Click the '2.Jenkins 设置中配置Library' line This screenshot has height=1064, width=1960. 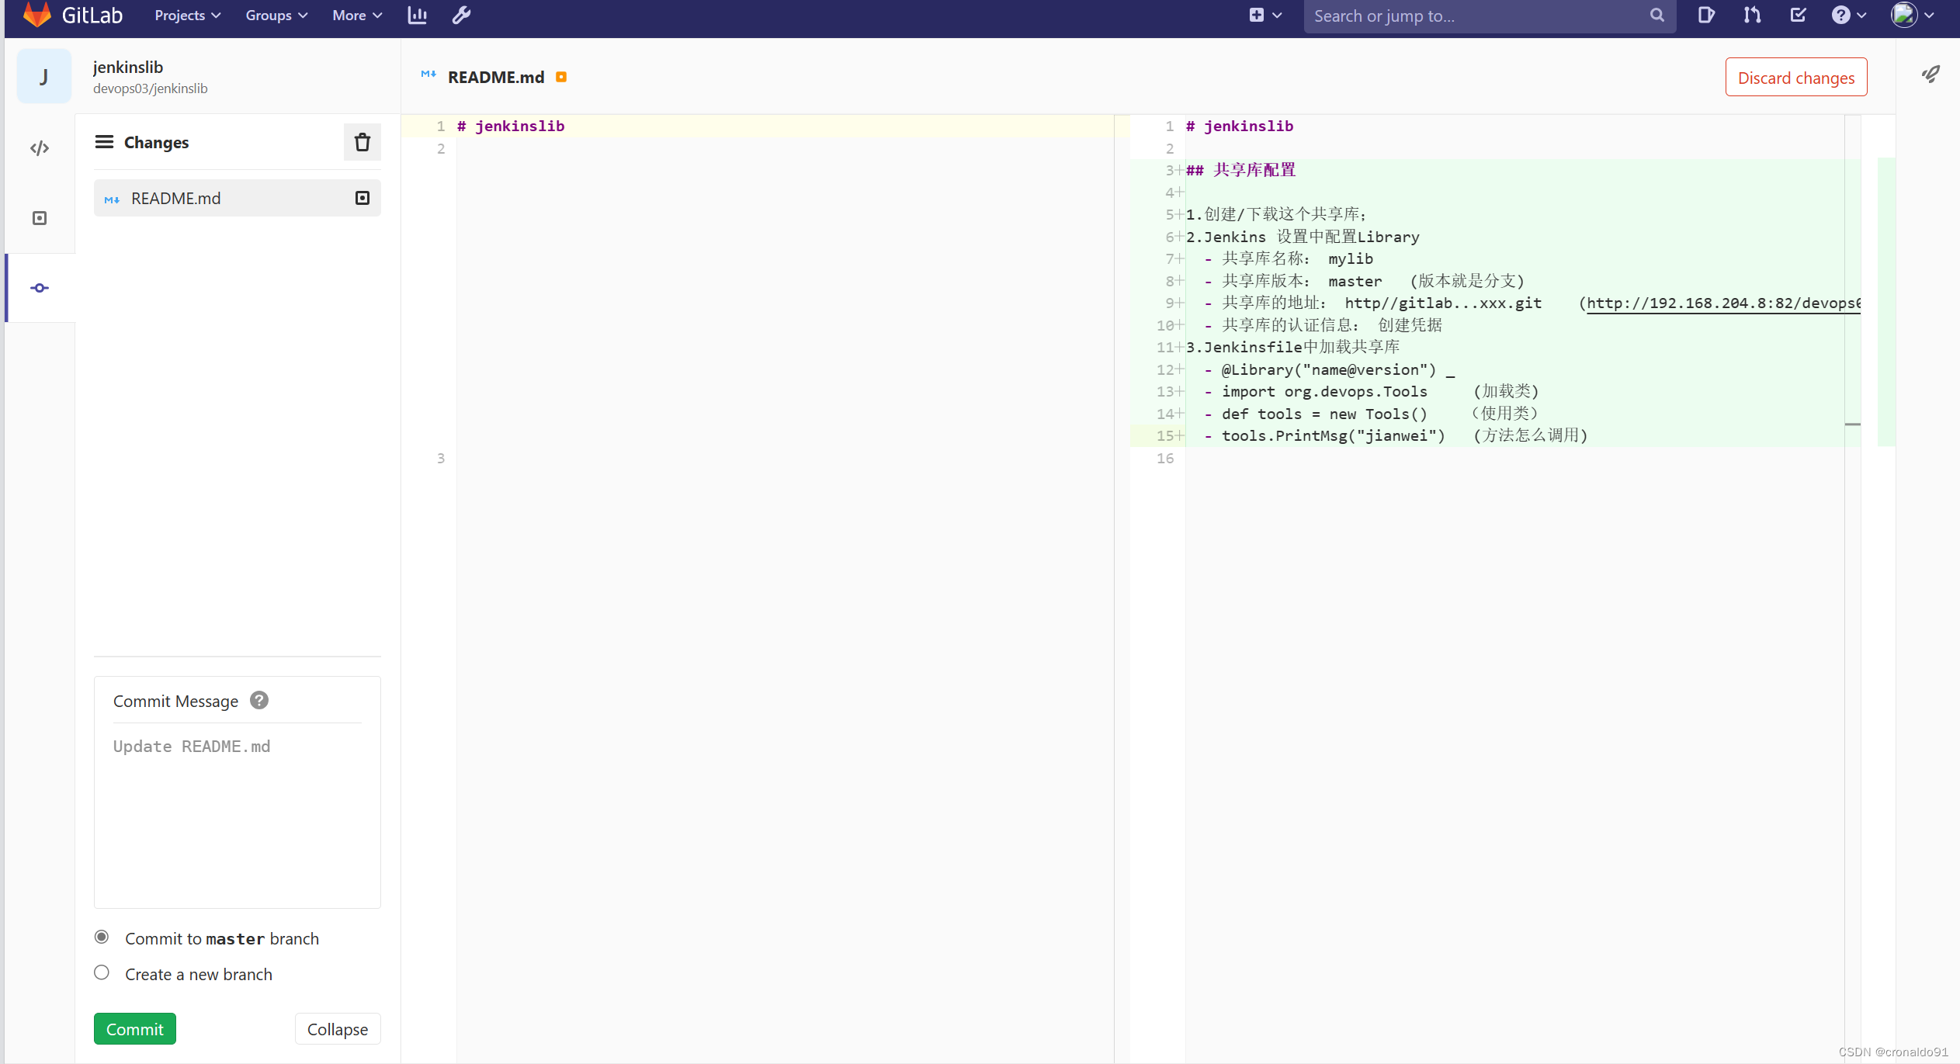coord(1303,237)
